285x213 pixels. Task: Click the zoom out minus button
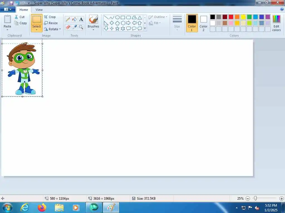tap(247, 199)
